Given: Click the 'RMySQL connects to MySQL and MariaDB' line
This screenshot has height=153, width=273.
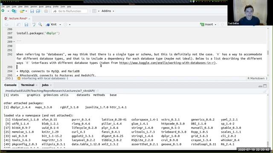Looking at the screenshot, I should coord(48,71).
